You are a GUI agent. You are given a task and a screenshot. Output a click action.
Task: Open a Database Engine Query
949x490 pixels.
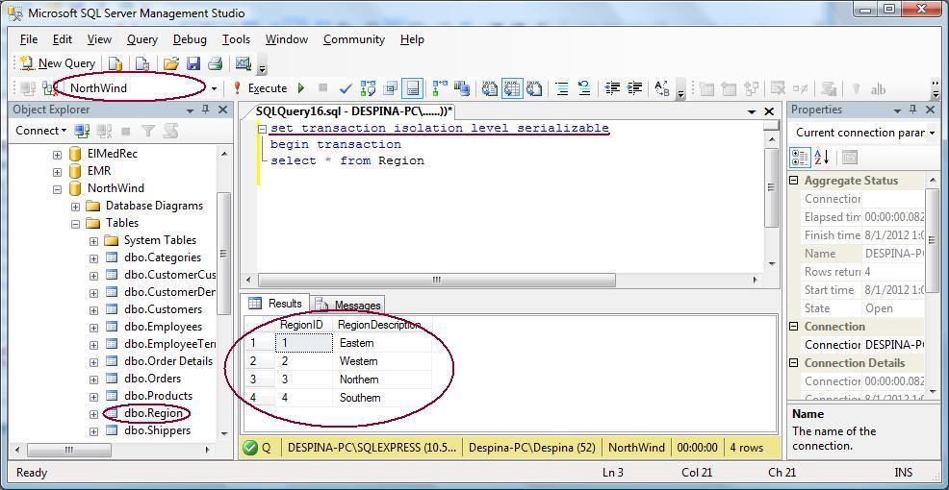[115, 63]
